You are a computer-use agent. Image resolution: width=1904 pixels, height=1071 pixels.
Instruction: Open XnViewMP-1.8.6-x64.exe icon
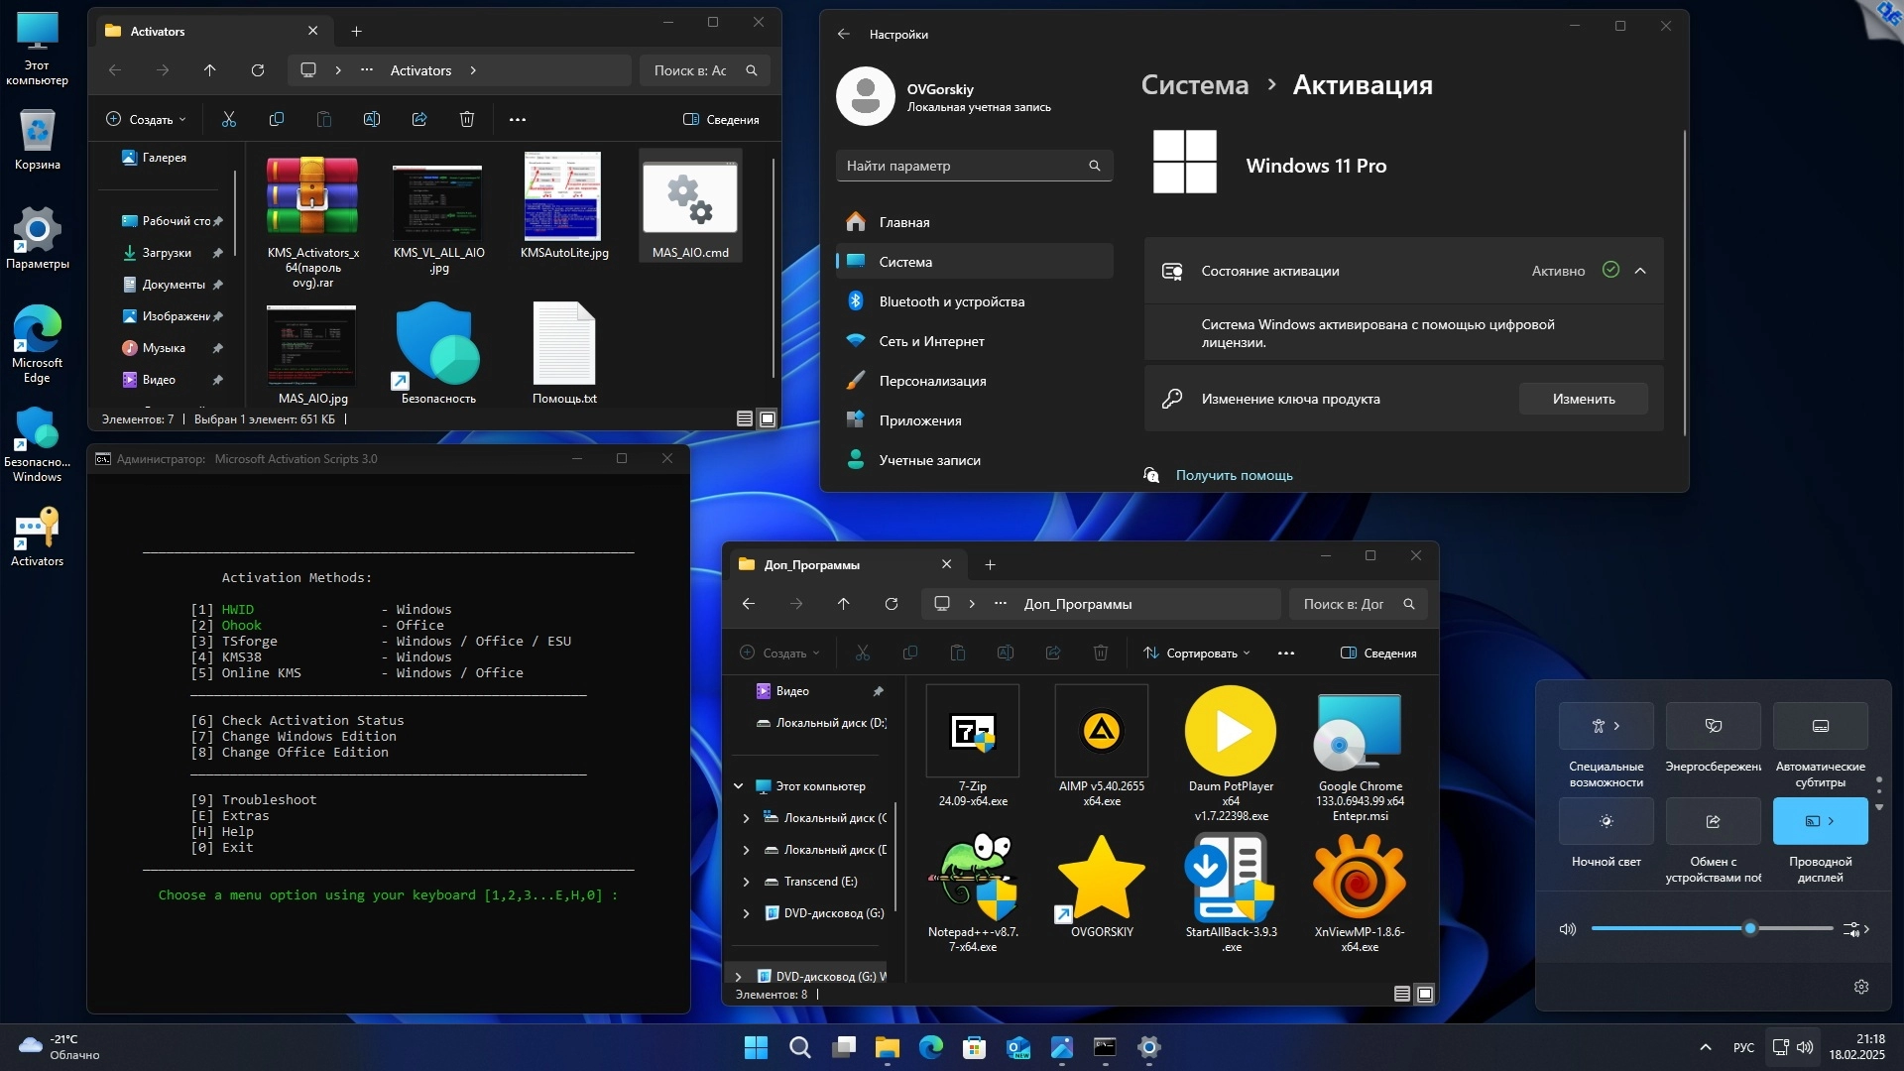coord(1359,878)
